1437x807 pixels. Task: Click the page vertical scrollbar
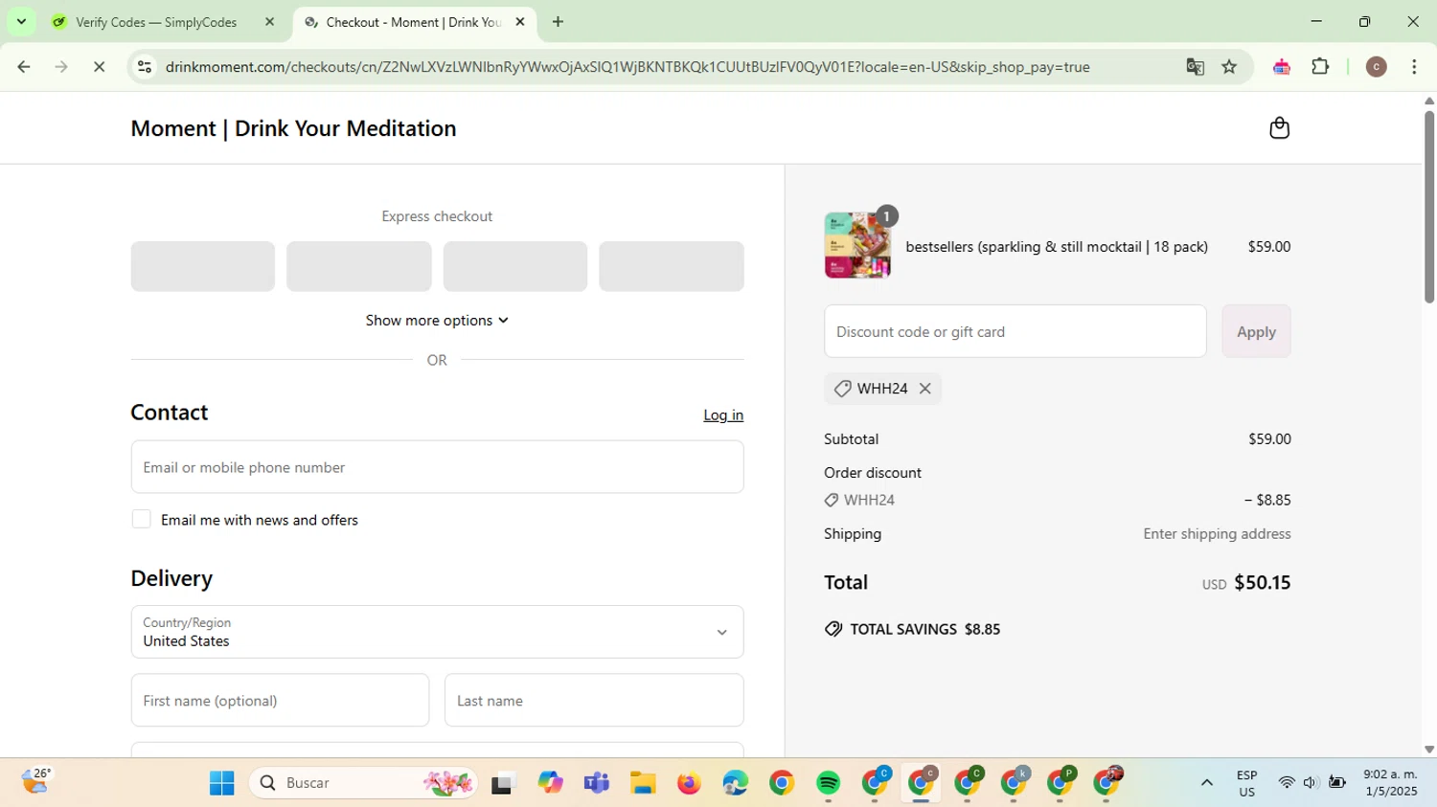(1429, 207)
